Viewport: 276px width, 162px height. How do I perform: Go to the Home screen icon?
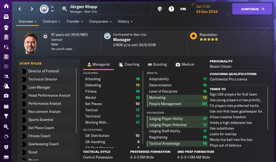tap(6, 6)
